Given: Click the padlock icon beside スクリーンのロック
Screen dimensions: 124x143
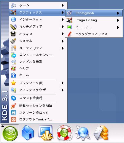Looking at the screenshot, I should (14, 113).
